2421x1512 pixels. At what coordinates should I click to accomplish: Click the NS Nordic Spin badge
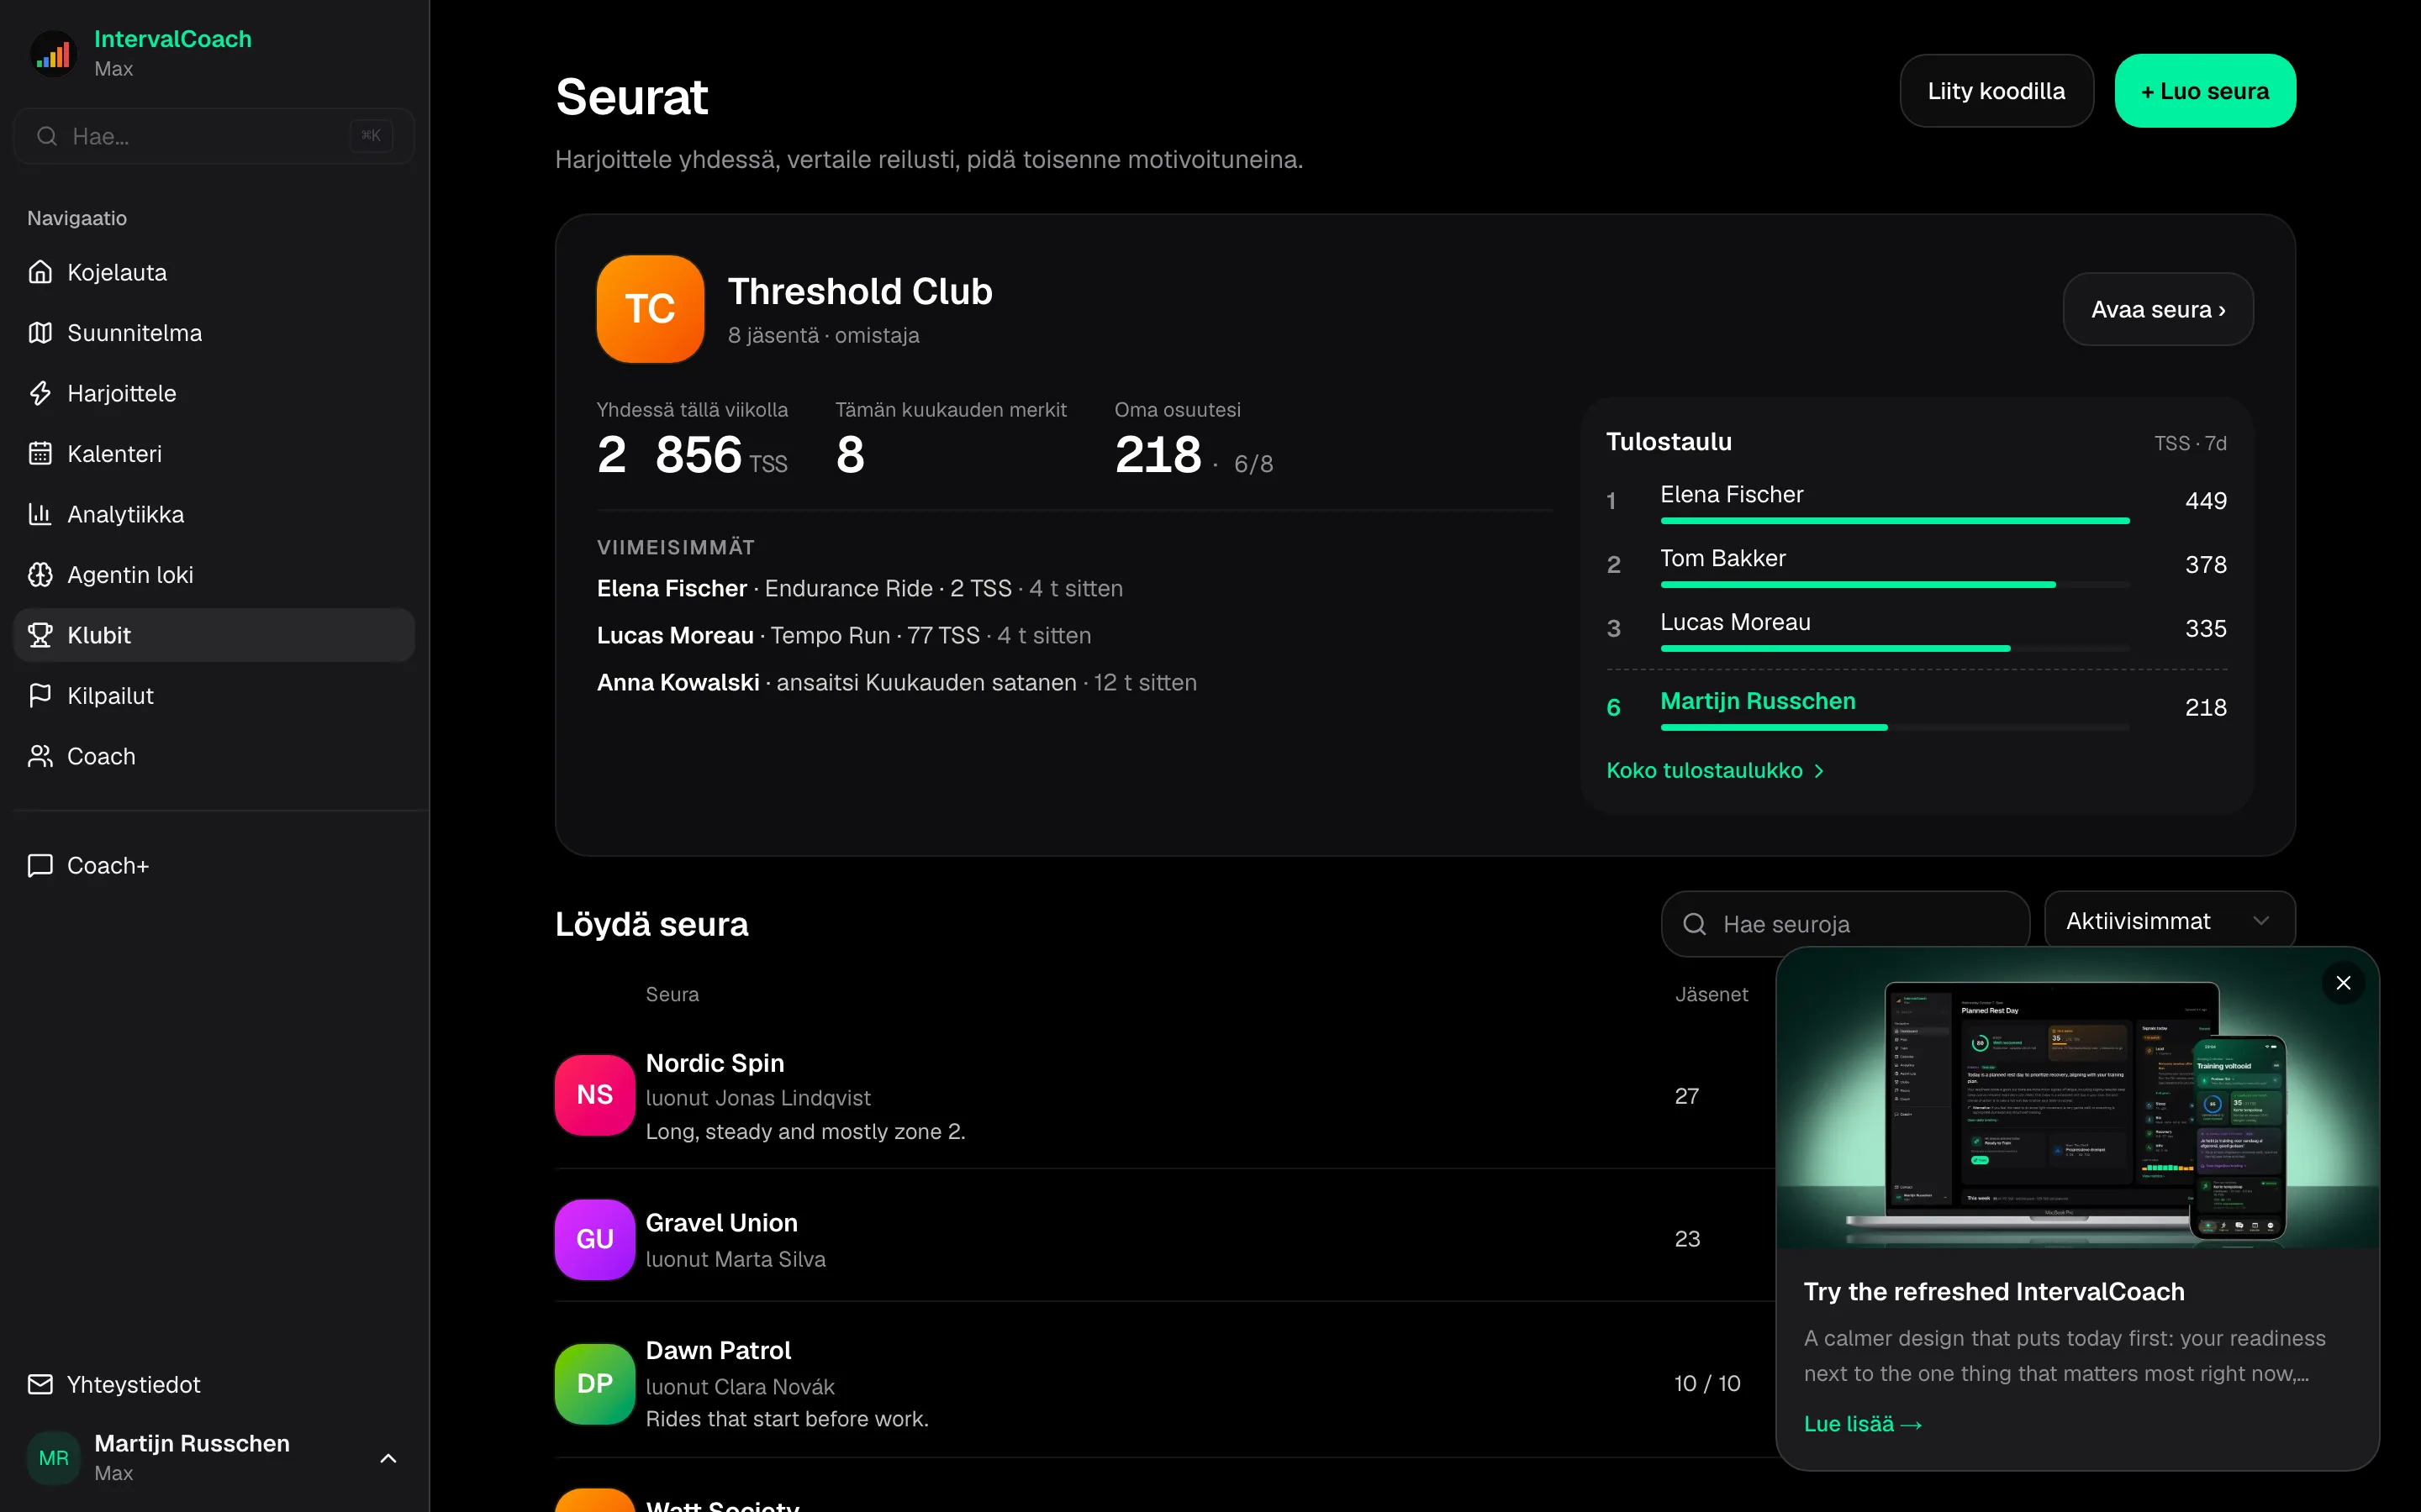coord(594,1095)
